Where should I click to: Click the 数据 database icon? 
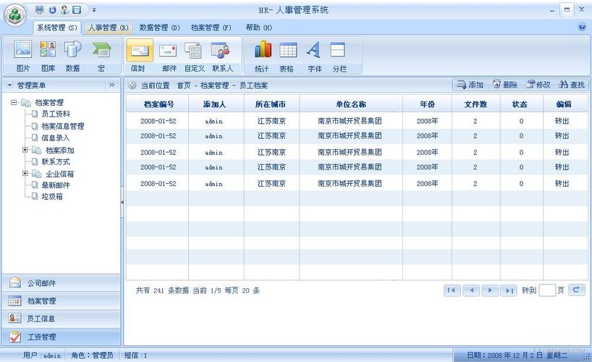(72, 56)
